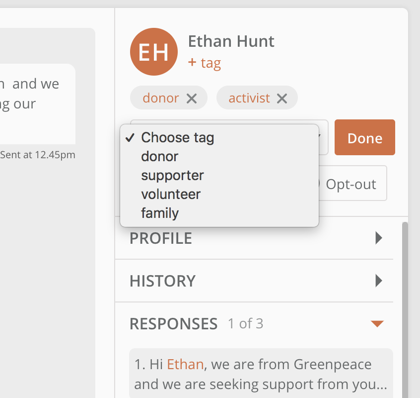Expand the HISTORY section arrow
This screenshot has height=398, width=420.
coord(378,281)
